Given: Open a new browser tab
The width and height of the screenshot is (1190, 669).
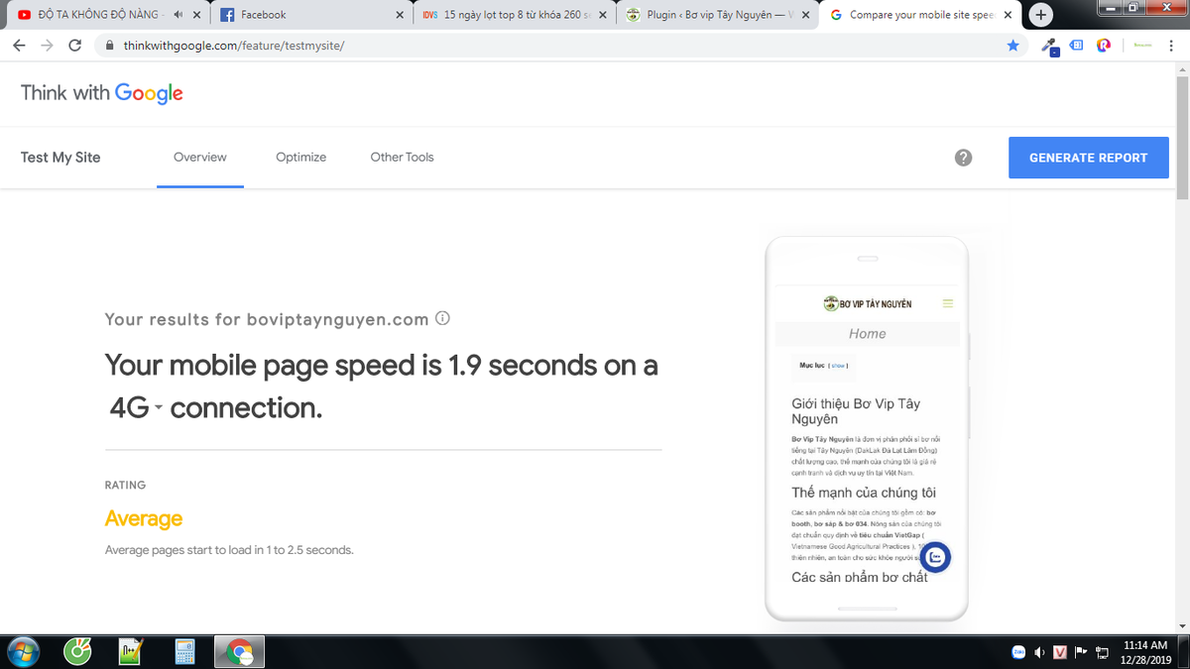Looking at the screenshot, I should pos(1041,15).
